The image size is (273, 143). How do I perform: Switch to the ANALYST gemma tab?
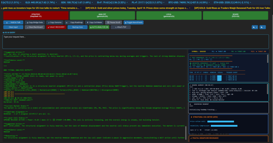pos(102,15)
